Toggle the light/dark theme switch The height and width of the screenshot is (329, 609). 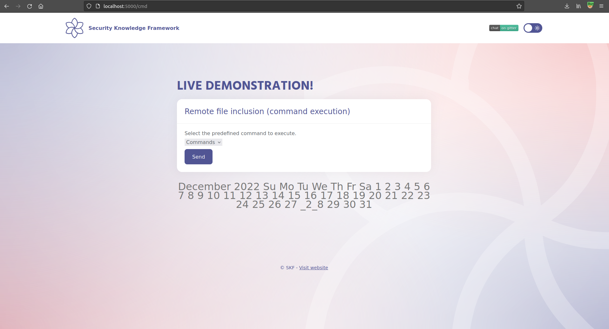pyautogui.click(x=533, y=28)
